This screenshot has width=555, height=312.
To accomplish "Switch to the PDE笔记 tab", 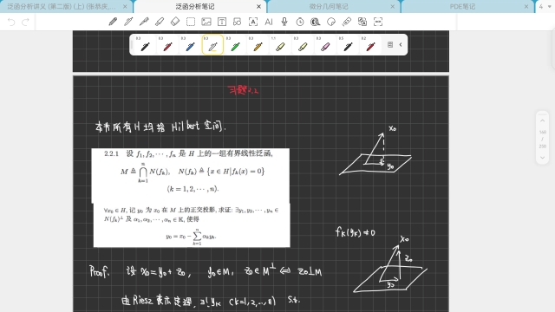I will [462, 6].
